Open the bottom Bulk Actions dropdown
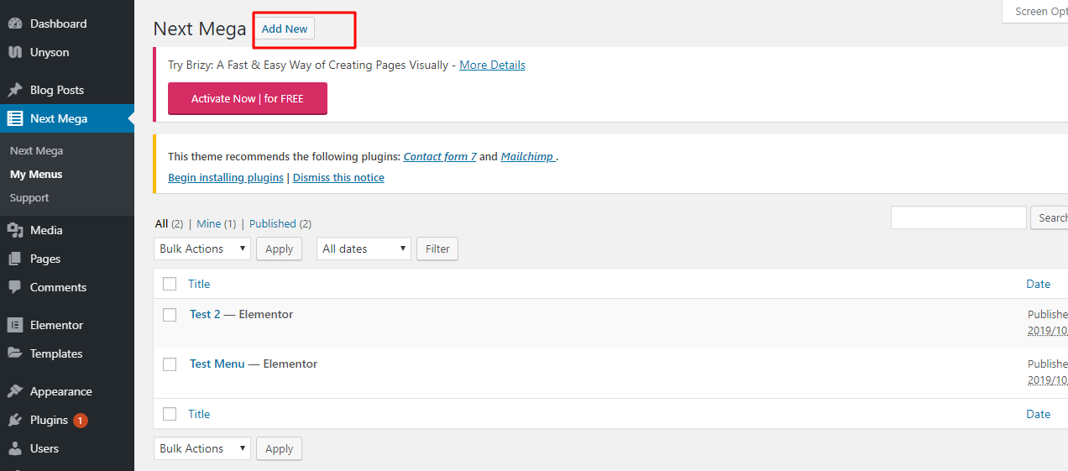Image resolution: width=1068 pixels, height=471 pixels. coord(202,448)
